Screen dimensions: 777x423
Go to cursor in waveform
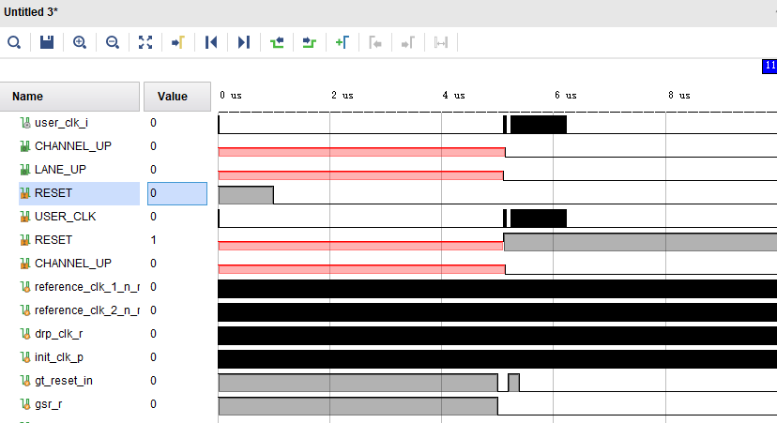[178, 42]
